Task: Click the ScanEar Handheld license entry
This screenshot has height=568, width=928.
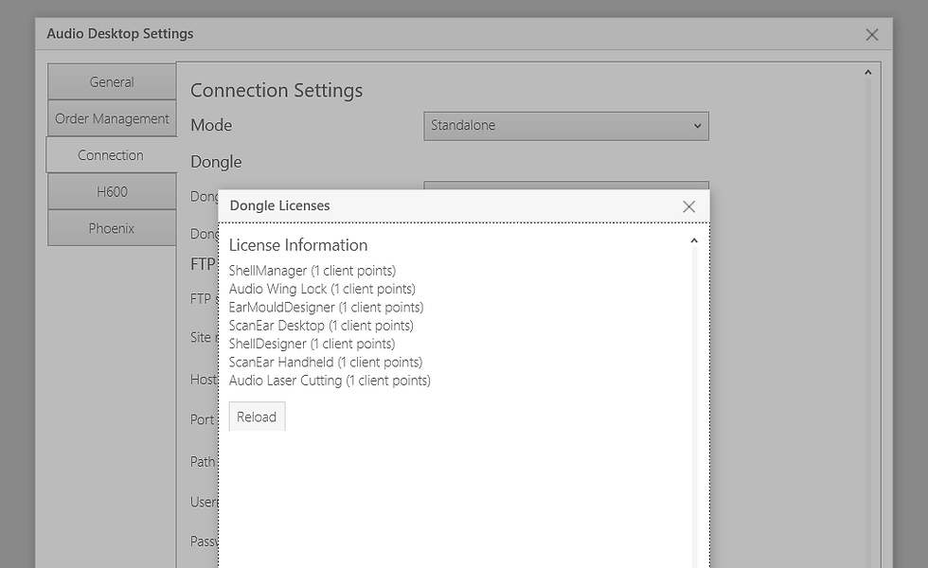Action: [x=325, y=362]
